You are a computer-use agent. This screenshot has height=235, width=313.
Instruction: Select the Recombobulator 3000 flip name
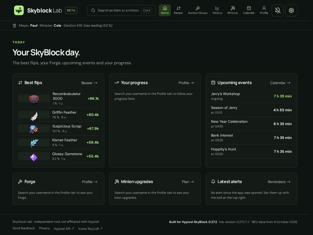(x=67, y=96)
